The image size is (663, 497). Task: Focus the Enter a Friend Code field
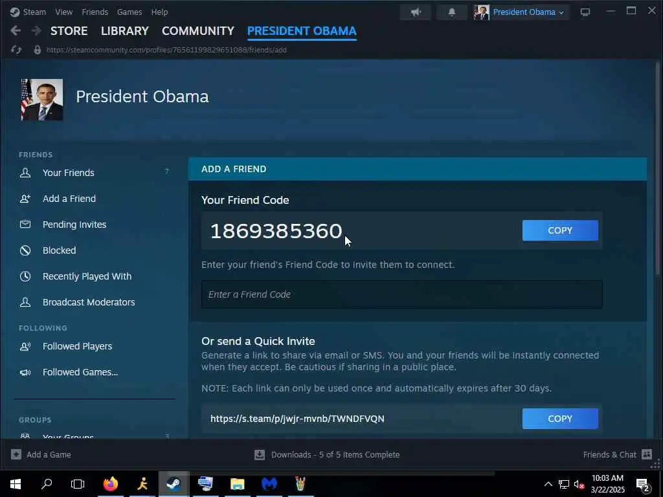point(401,294)
